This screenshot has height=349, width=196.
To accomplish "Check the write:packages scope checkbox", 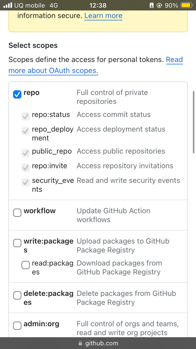I will pos(17,243).
